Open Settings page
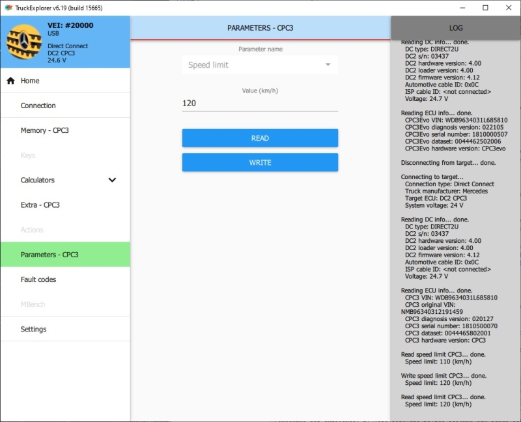This screenshot has height=422, width=521. click(x=65, y=329)
